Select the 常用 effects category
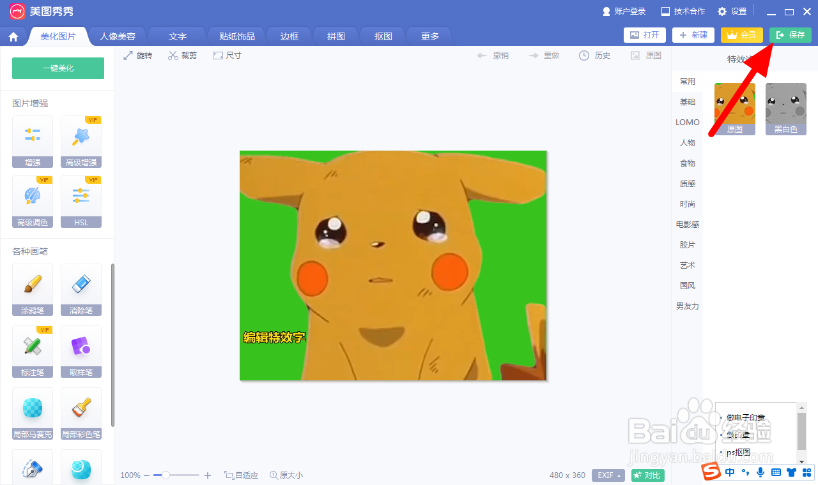Viewport: 818px width, 485px height. coord(688,82)
